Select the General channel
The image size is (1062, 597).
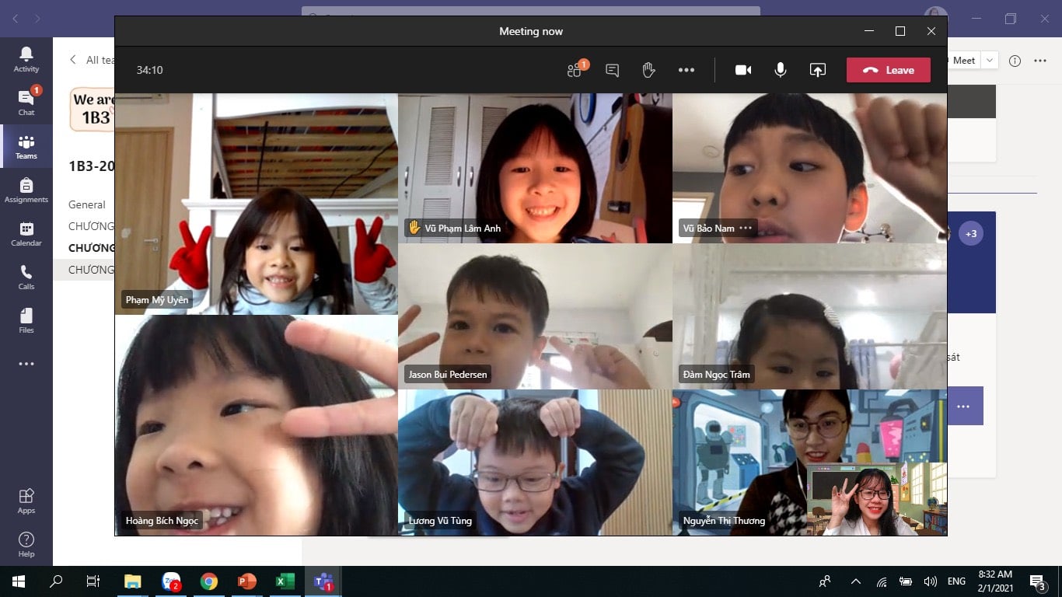pyautogui.click(x=87, y=204)
